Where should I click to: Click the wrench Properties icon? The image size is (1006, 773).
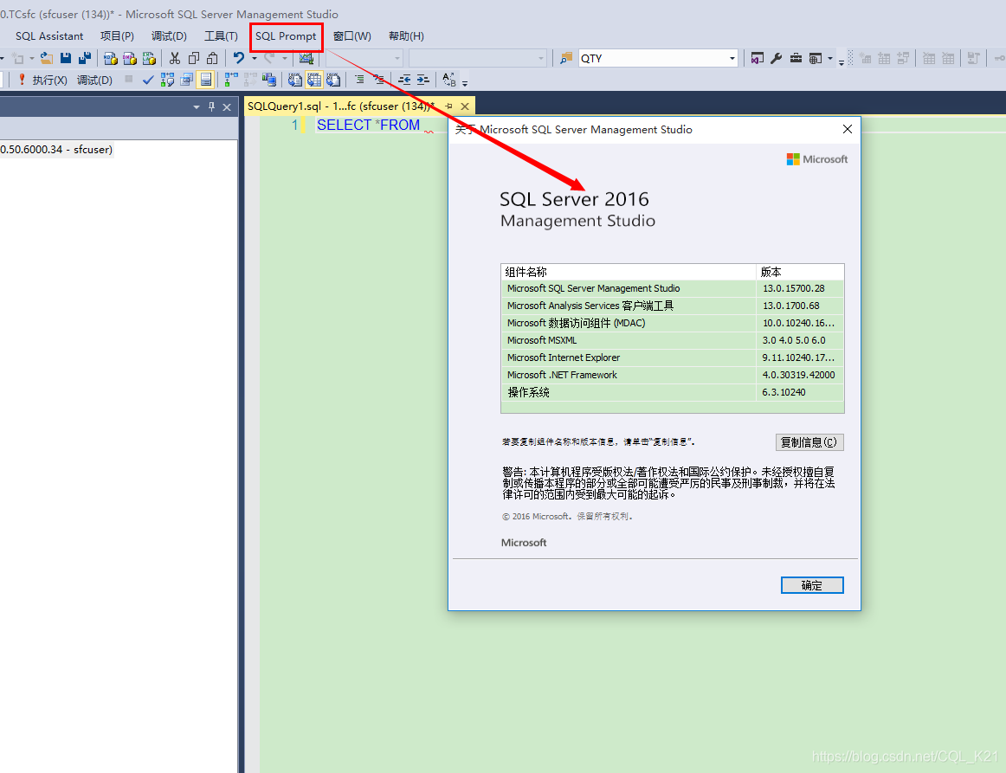[776, 58]
